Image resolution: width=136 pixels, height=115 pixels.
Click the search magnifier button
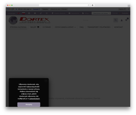(x=116, y=20)
